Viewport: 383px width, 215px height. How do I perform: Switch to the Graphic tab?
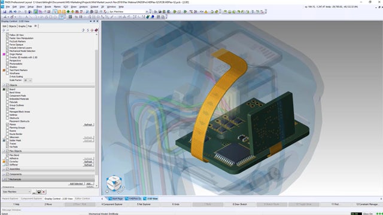(x=22, y=26)
